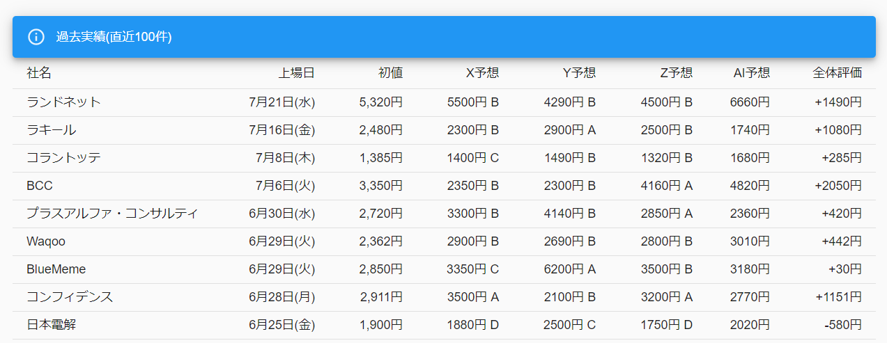Screen dimensions: 887x343
Task: Open the BlueMeme company row
Action: 56,269
